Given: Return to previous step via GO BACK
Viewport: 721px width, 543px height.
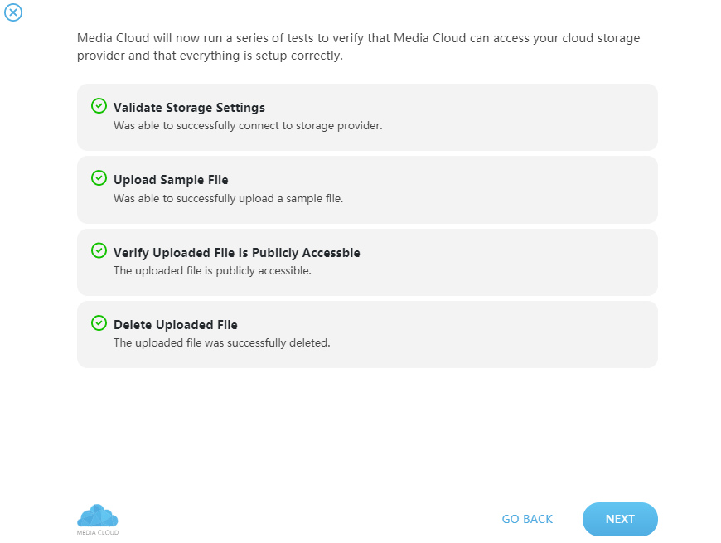Looking at the screenshot, I should coord(527,519).
